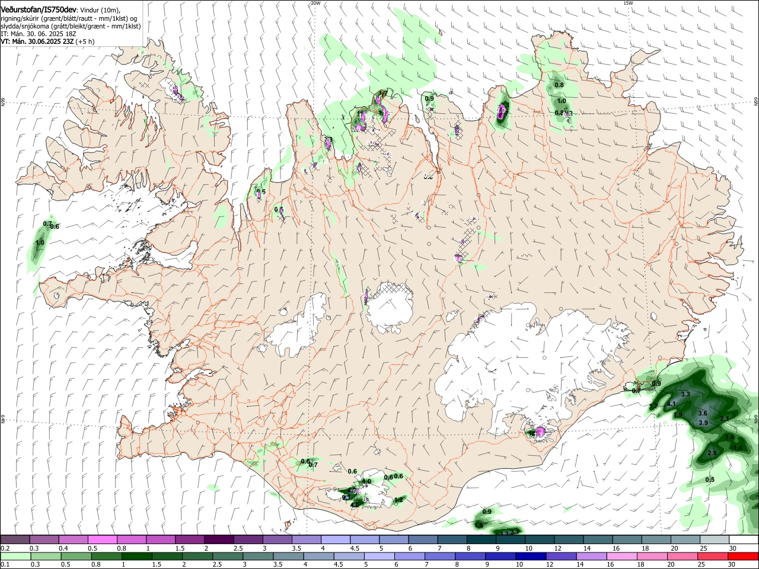Click the 'slydda/snjókoma' legend description line
The height and width of the screenshot is (569, 759).
(71, 26)
